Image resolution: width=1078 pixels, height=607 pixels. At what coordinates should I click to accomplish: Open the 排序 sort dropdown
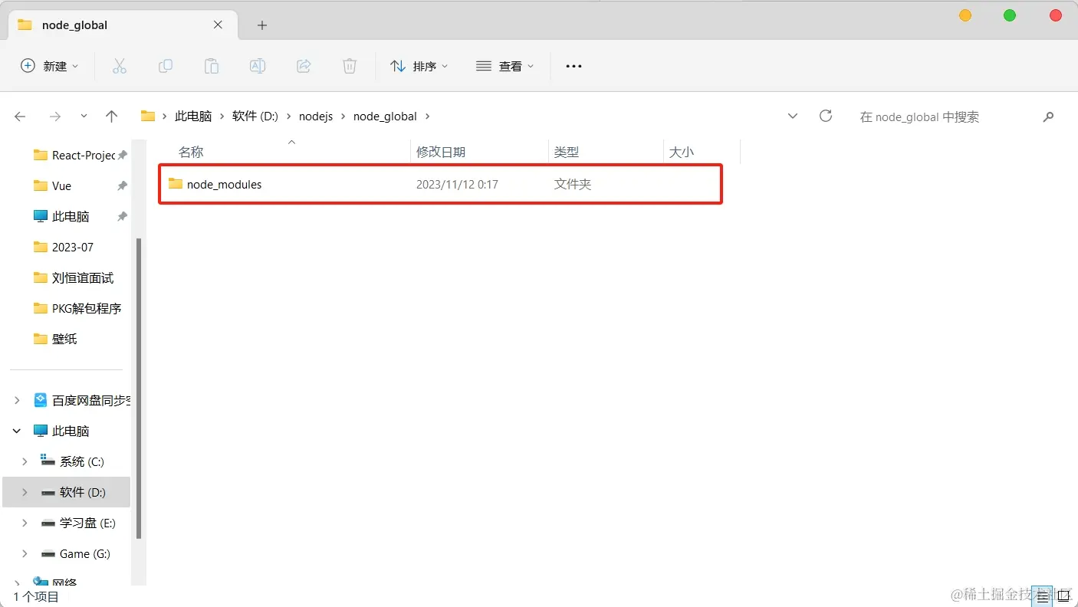click(x=419, y=66)
